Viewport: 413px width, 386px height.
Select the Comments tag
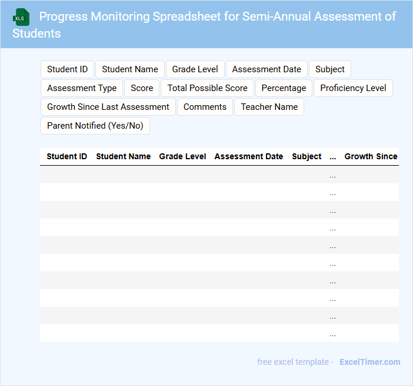pos(205,107)
